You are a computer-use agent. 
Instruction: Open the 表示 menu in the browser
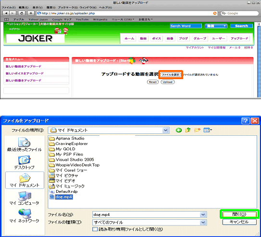click(x=37, y=8)
